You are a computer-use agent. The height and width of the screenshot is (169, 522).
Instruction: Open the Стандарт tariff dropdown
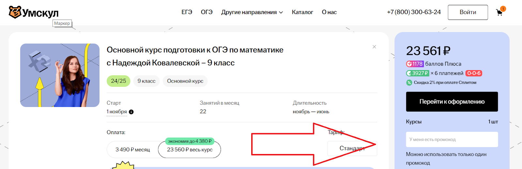click(x=352, y=148)
